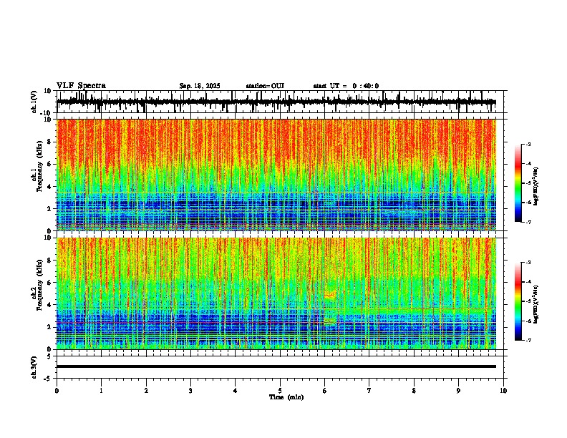Click the time axis tick label "1"

(101, 391)
